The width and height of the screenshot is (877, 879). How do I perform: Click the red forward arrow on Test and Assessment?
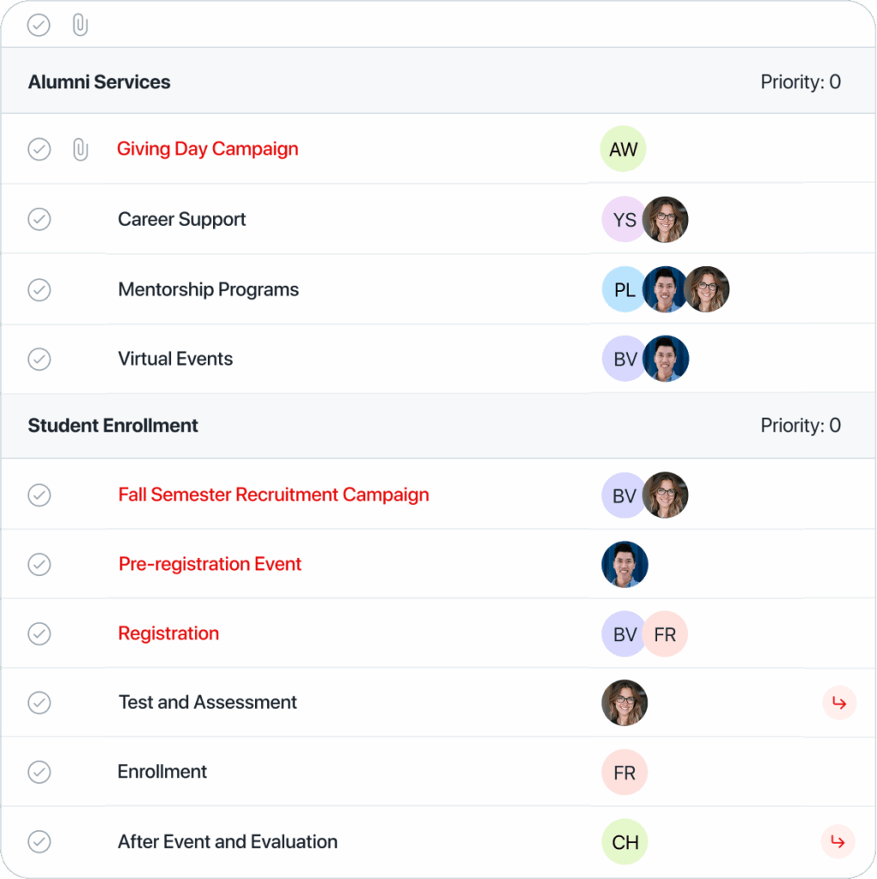point(839,702)
